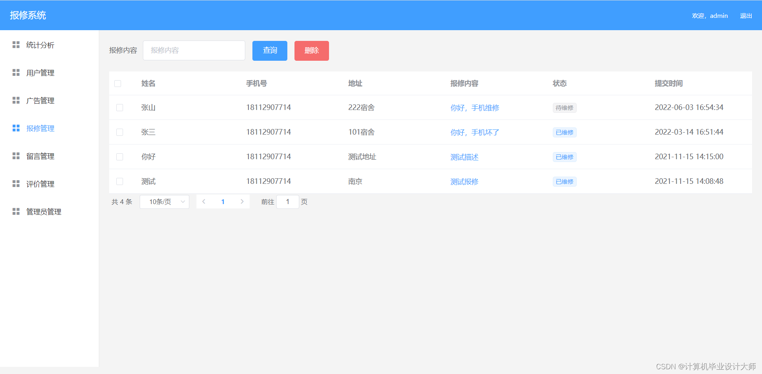Toggle the select-all checkbox in table header
762x374 pixels.
[x=117, y=83]
